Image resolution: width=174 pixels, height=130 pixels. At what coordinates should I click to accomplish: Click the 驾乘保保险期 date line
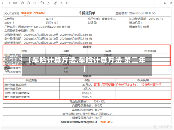[x=48, y=43]
